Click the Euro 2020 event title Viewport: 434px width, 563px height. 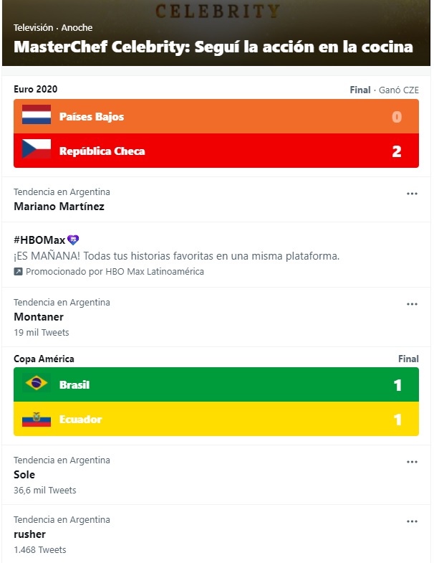pos(36,89)
